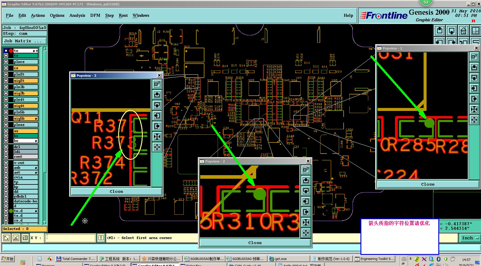
Task: Click the area zoom icon beside X Y
Action: [x=6, y=238]
